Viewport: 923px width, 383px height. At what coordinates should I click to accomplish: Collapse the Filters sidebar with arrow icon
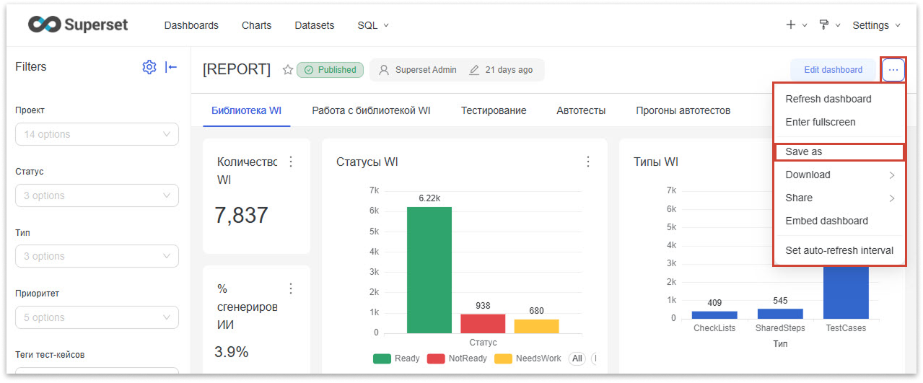(x=171, y=67)
